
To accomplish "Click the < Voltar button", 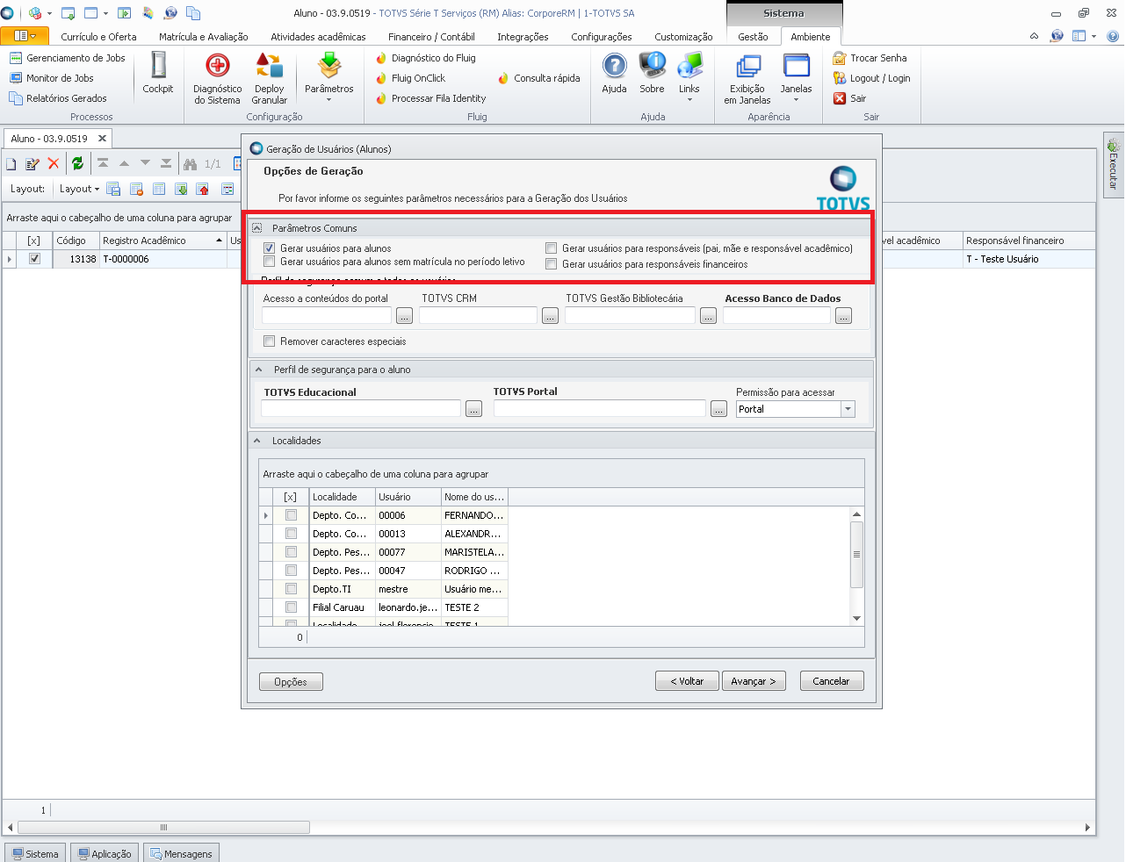I will point(687,681).
